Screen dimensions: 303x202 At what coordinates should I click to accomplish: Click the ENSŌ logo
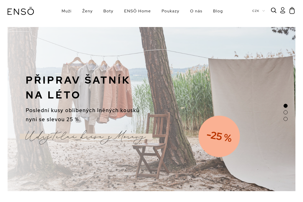(21, 11)
